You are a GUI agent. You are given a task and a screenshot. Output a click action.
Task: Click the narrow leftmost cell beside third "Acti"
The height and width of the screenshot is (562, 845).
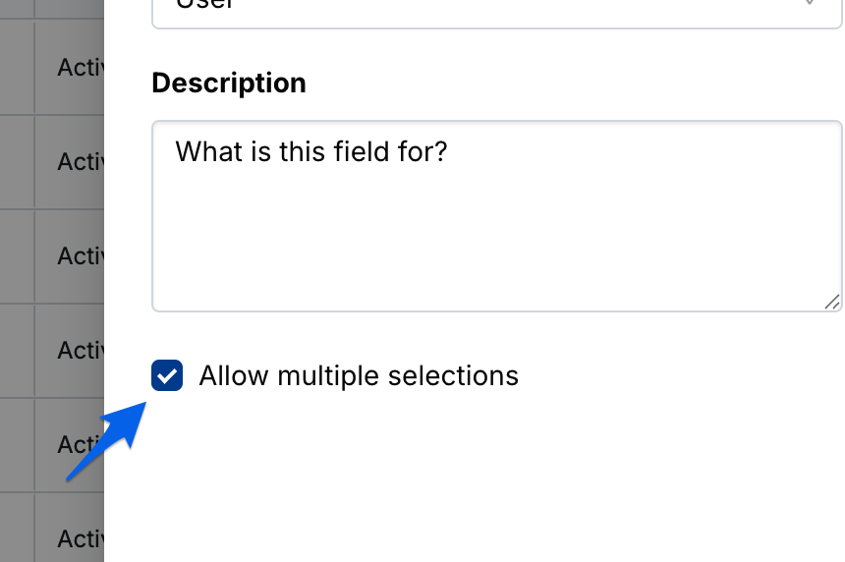(x=16, y=255)
